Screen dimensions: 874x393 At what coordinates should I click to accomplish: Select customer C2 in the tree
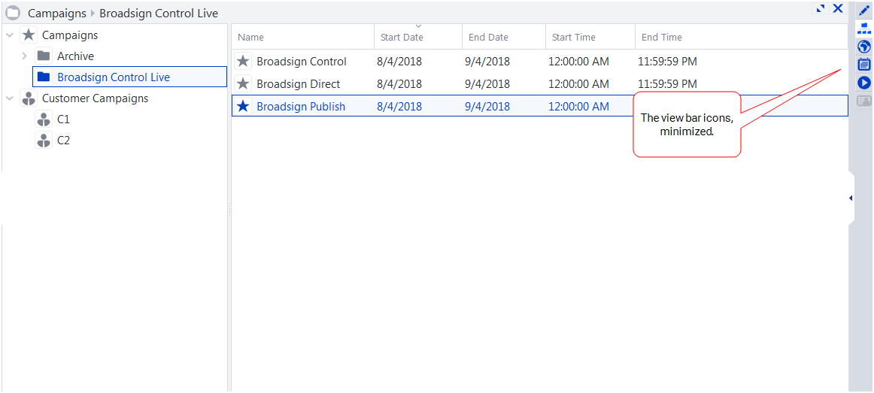(63, 141)
